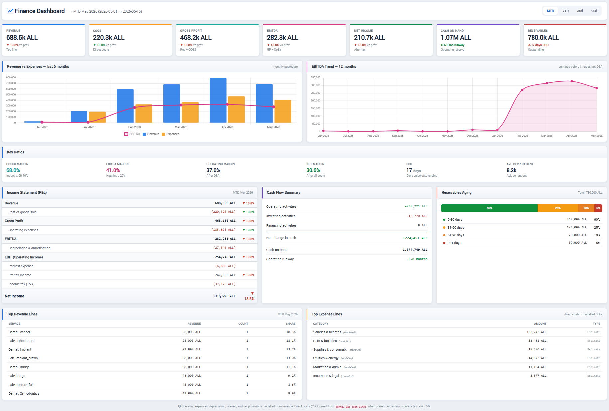Click the Income tax (15%) row
The width and height of the screenshot is (609, 411).
(130, 284)
